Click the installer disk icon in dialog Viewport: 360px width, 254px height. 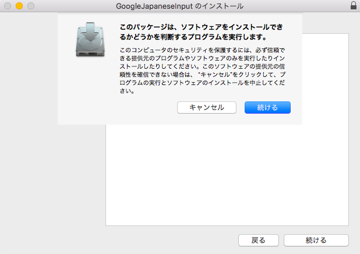point(90,40)
